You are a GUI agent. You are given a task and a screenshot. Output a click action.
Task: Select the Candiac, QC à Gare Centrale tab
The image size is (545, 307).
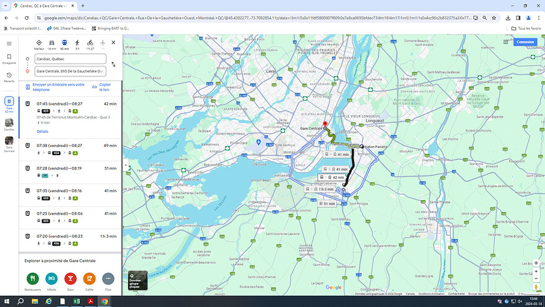[x=44, y=6]
